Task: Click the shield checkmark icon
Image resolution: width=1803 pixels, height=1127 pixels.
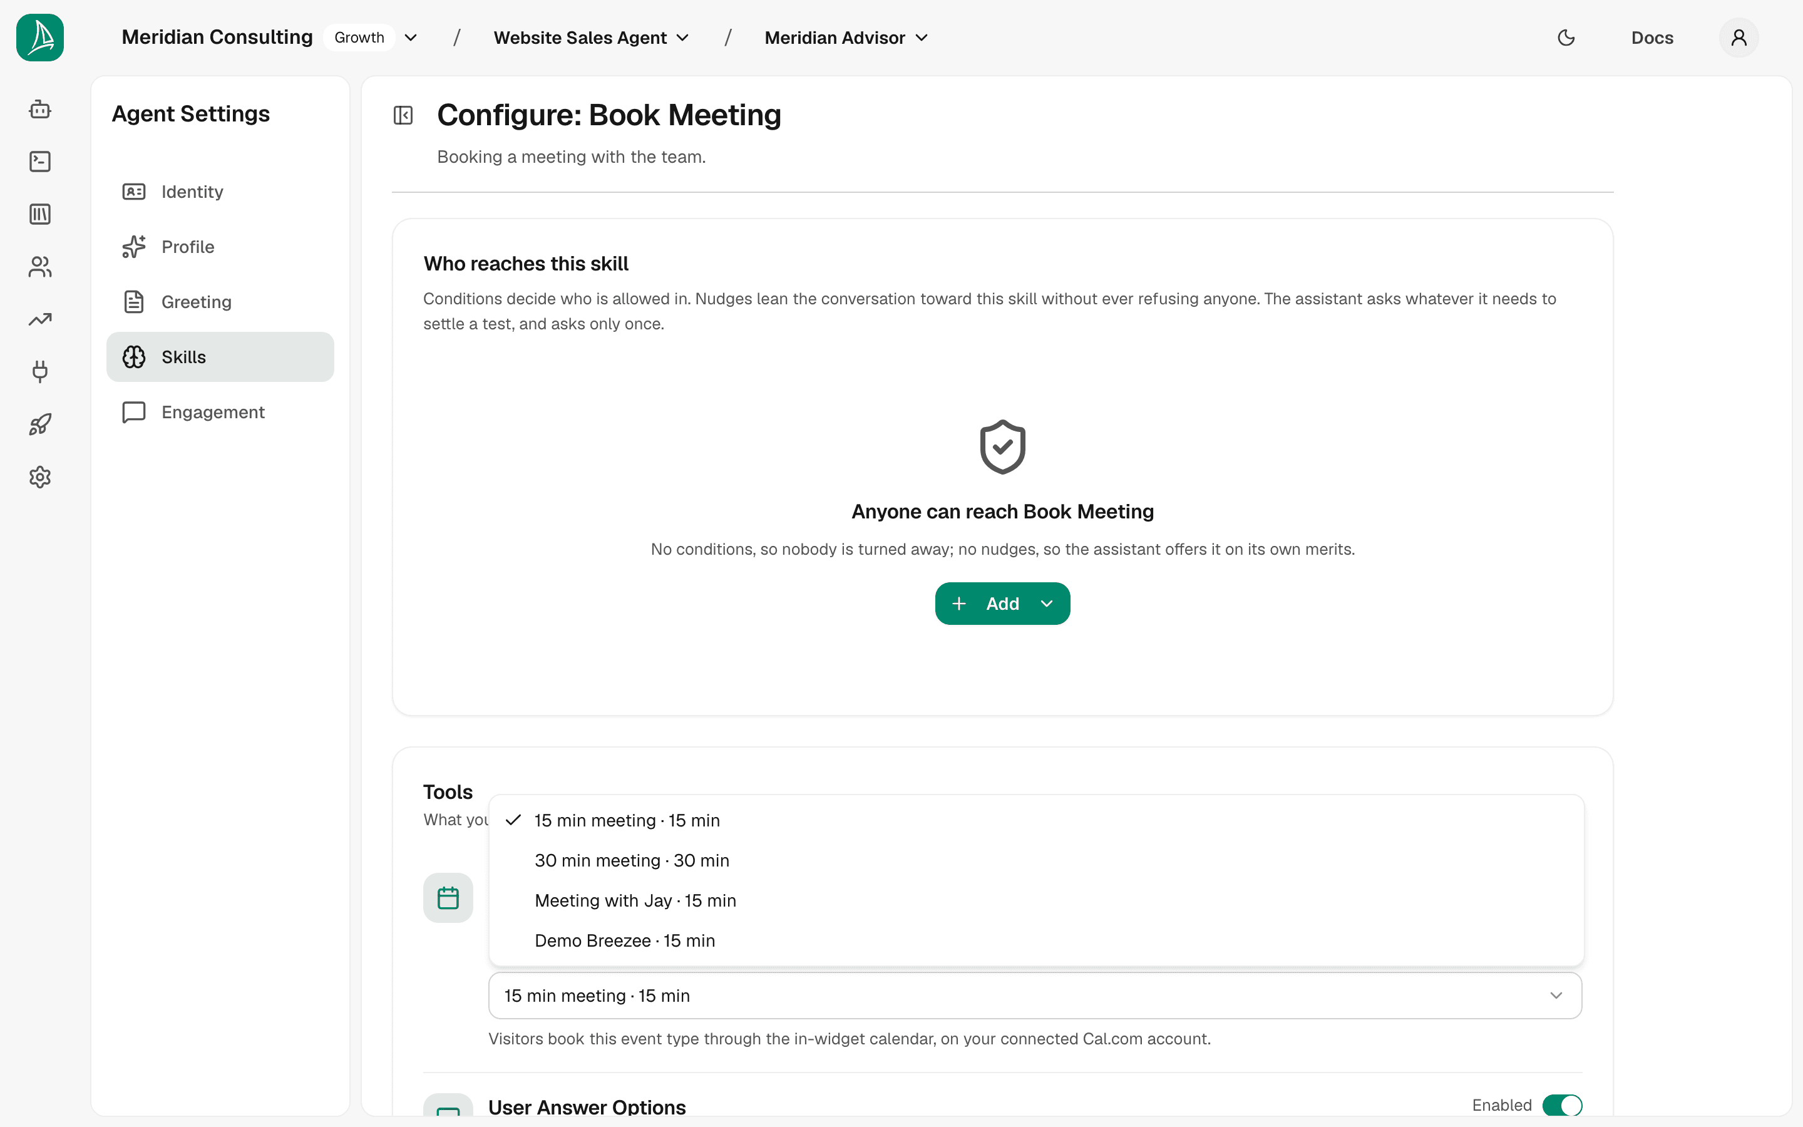Action: pyautogui.click(x=1002, y=447)
